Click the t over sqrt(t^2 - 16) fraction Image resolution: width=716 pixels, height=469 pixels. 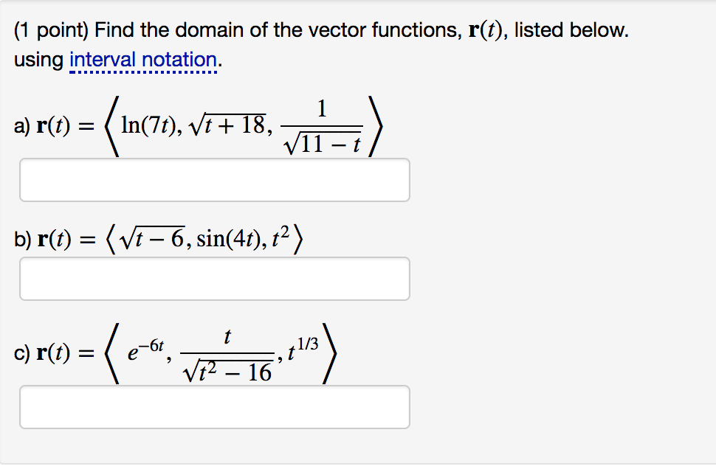coord(229,355)
